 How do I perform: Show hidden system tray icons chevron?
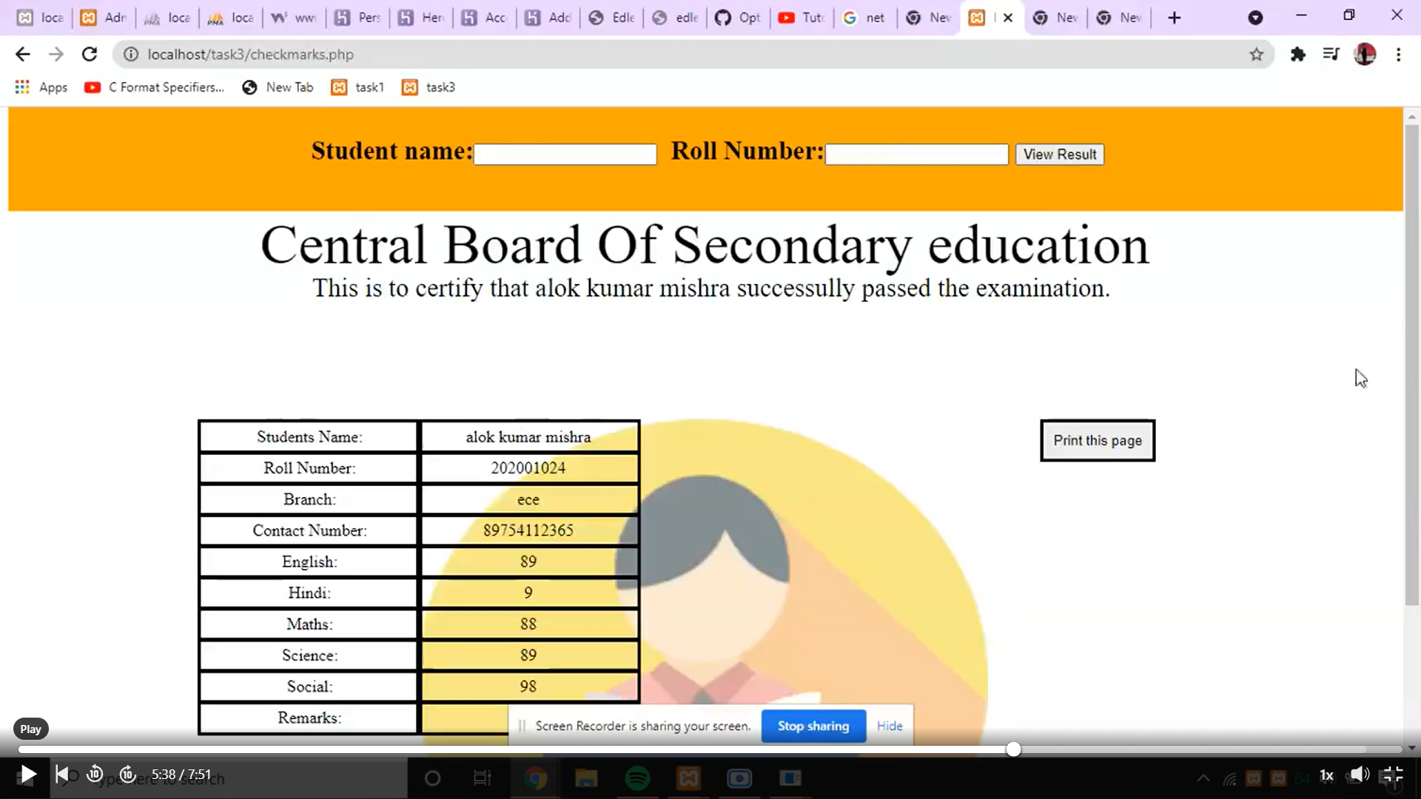coord(1203,778)
